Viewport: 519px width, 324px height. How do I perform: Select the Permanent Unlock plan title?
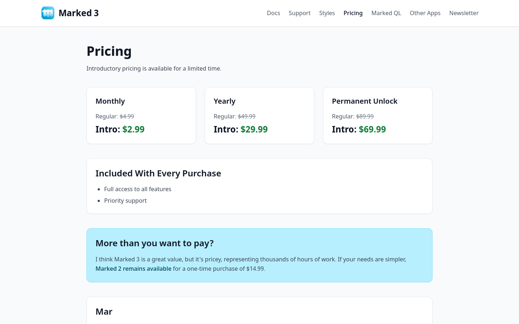[365, 101]
